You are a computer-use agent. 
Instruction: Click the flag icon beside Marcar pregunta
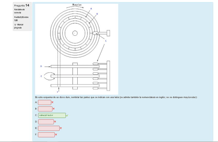15,25
